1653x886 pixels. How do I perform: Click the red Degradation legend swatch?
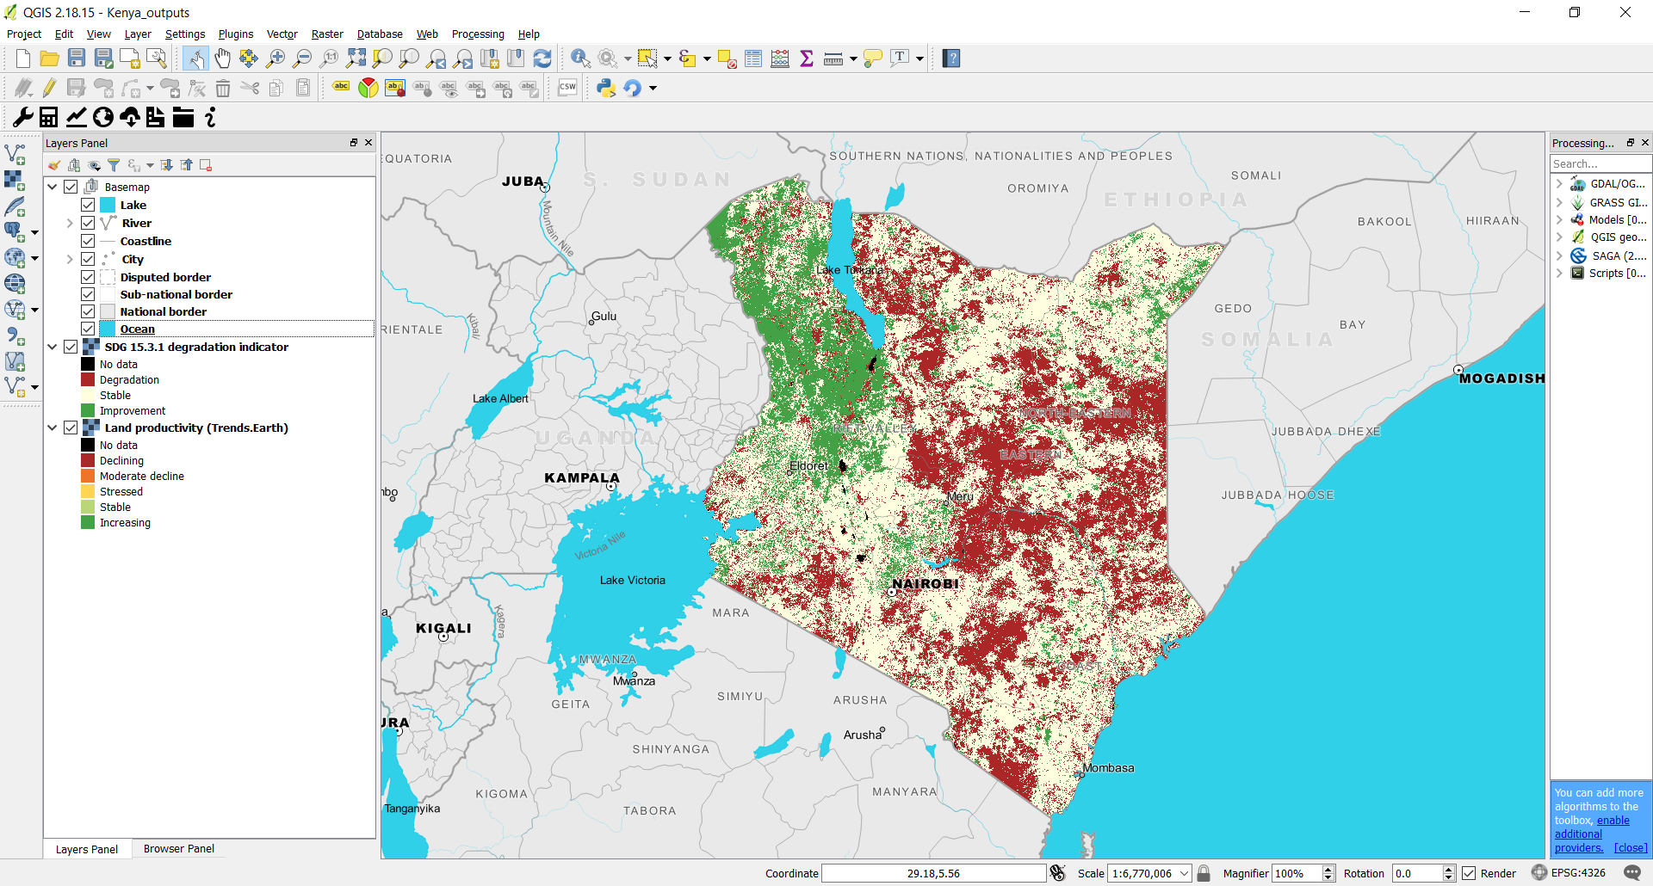[88, 379]
